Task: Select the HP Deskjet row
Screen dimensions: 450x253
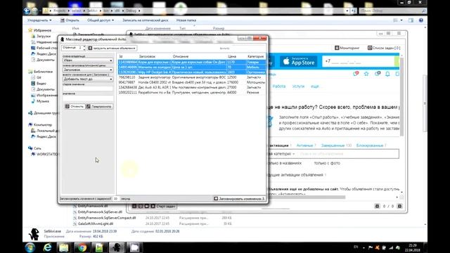Action: point(192,72)
